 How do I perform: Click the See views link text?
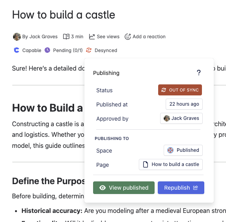[108, 37]
